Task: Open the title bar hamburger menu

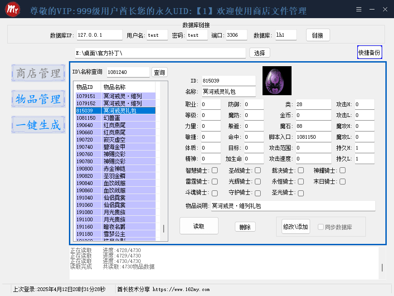Action: (x=359, y=10)
